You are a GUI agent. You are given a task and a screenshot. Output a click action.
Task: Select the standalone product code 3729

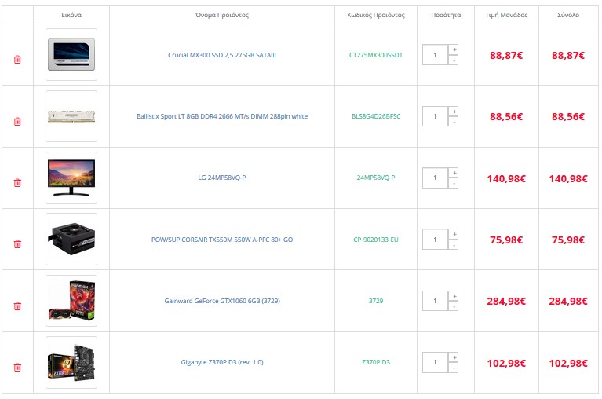coord(376,301)
